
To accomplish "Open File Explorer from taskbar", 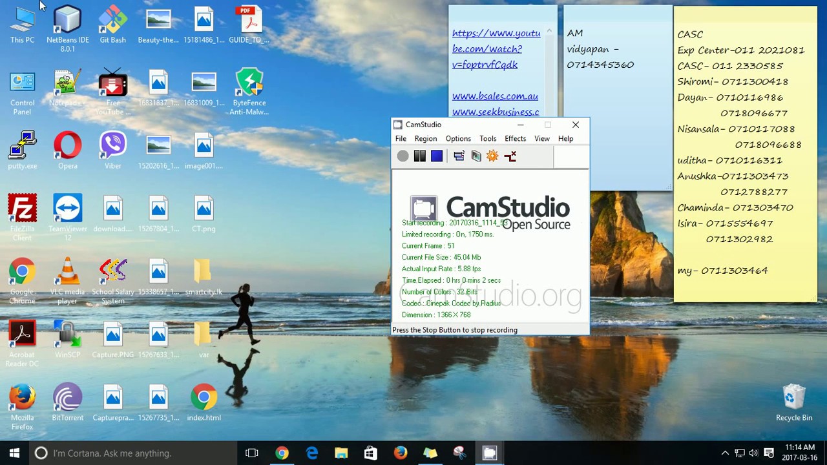I will pos(341,453).
